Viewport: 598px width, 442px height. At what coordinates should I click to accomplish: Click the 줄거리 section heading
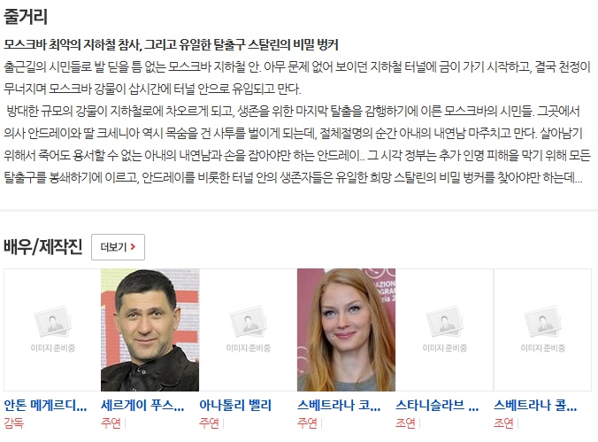pyautogui.click(x=26, y=17)
